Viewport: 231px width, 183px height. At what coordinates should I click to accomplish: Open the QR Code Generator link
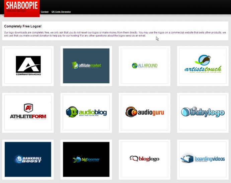point(61,12)
